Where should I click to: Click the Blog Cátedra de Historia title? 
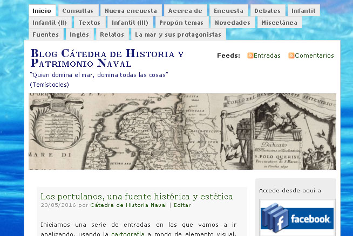(107, 58)
